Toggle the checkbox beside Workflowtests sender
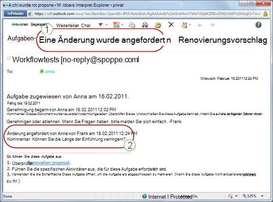Viewport: 273px width, 202px height. [9, 58]
